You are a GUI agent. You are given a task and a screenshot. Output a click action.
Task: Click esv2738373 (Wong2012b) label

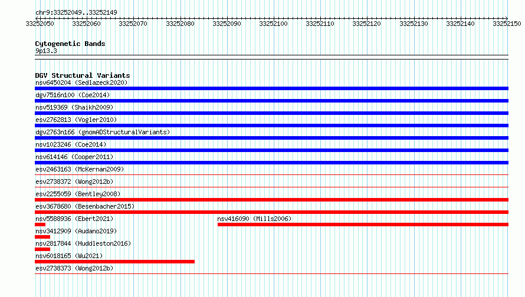click(x=74, y=268)
